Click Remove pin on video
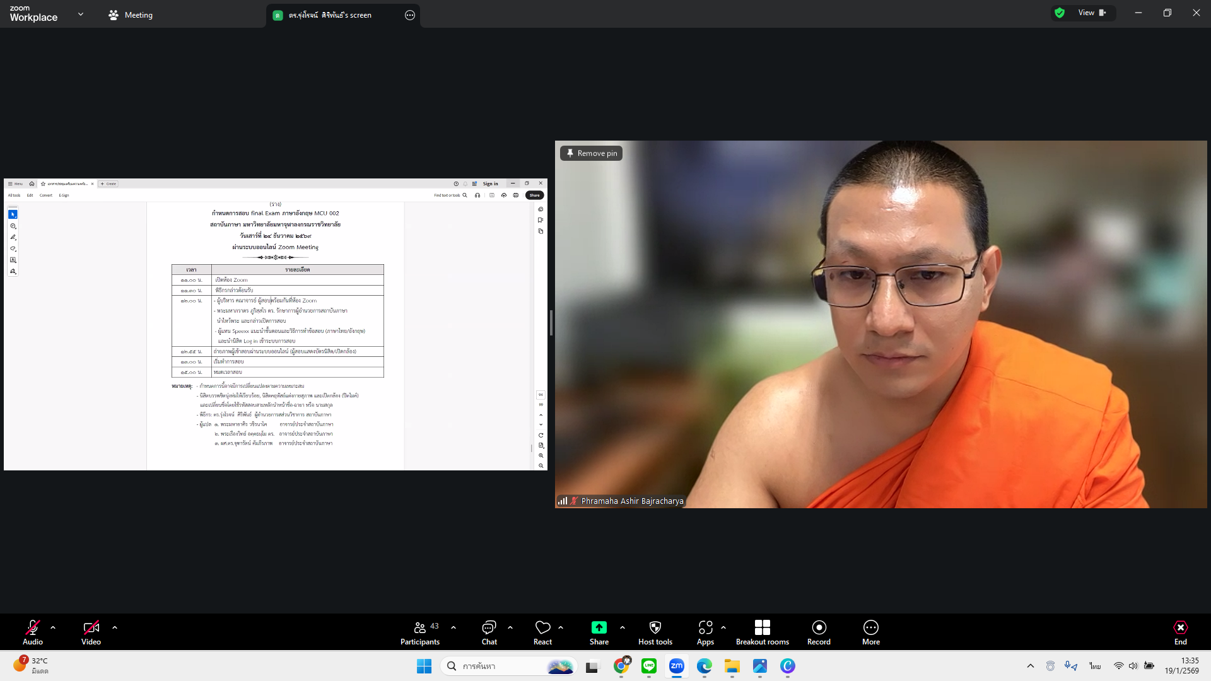 [591, 153]
